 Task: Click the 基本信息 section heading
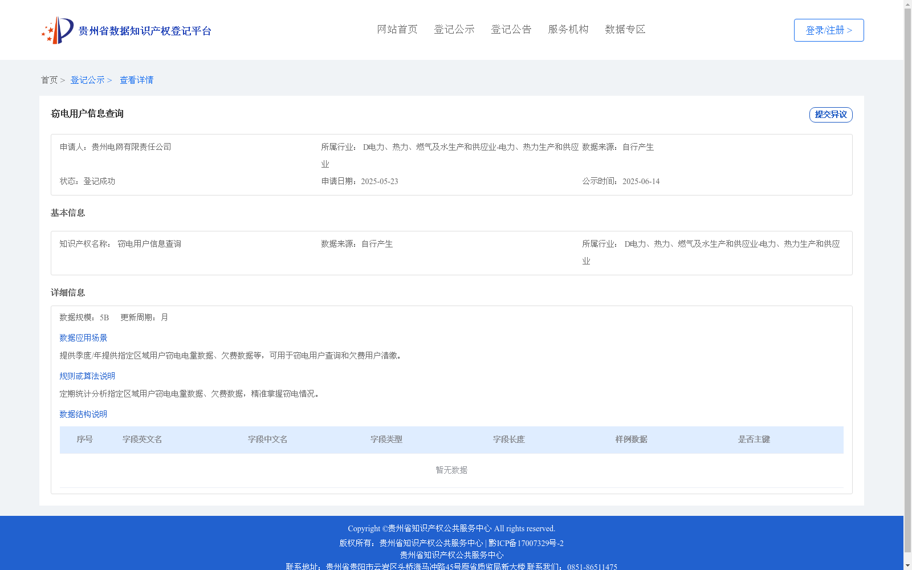point(68,213)
